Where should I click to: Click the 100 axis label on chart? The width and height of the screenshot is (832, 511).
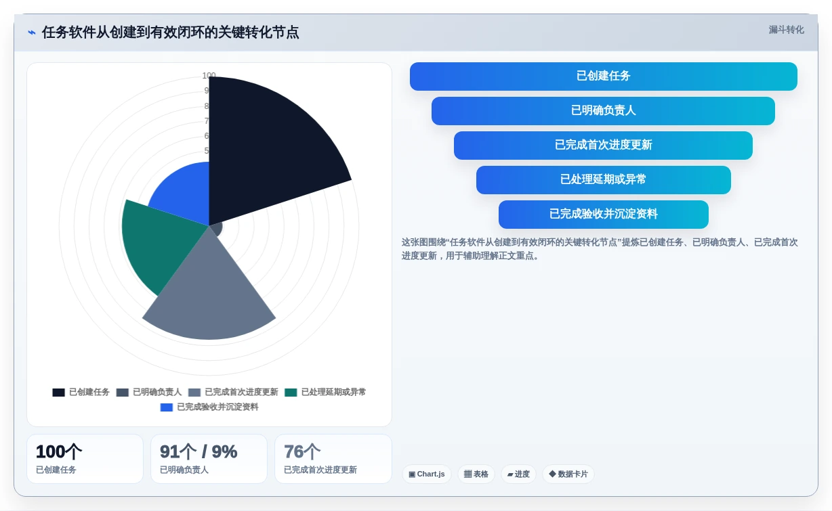[x=209, y=76]
